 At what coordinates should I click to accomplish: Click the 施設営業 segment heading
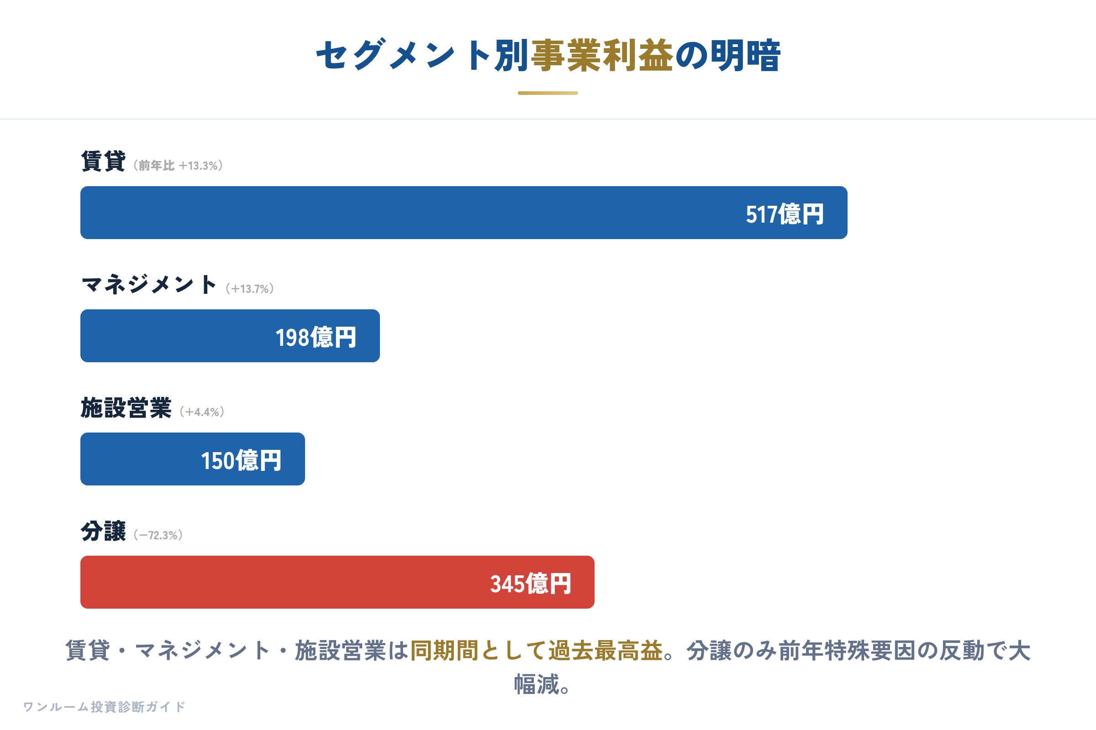point(126,408)
